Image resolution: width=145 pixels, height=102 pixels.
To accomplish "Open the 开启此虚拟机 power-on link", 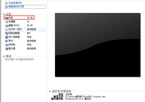I will (x=15, y=3).
